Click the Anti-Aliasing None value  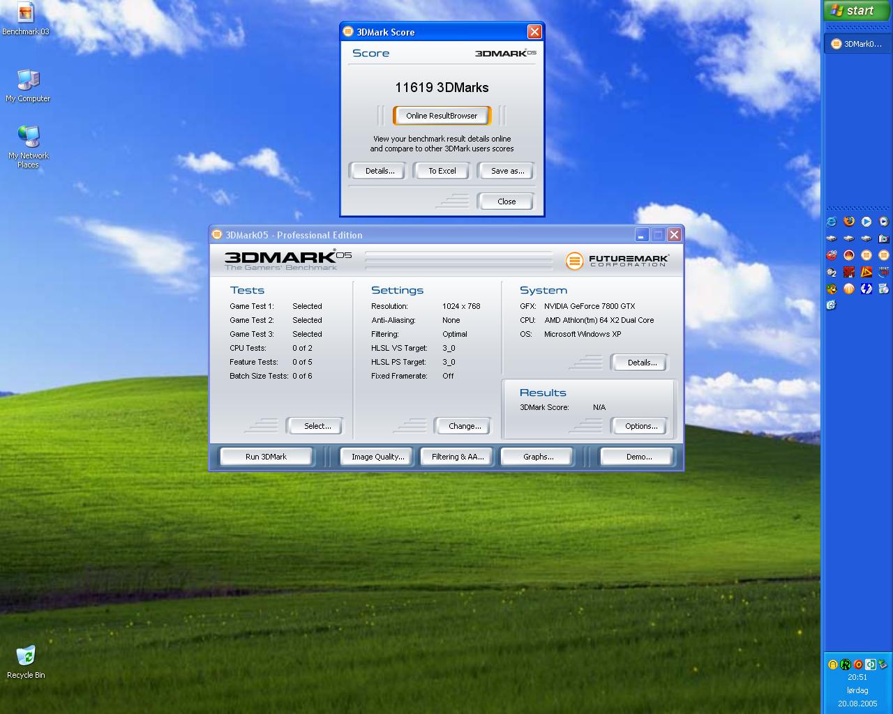coord(451,320)
